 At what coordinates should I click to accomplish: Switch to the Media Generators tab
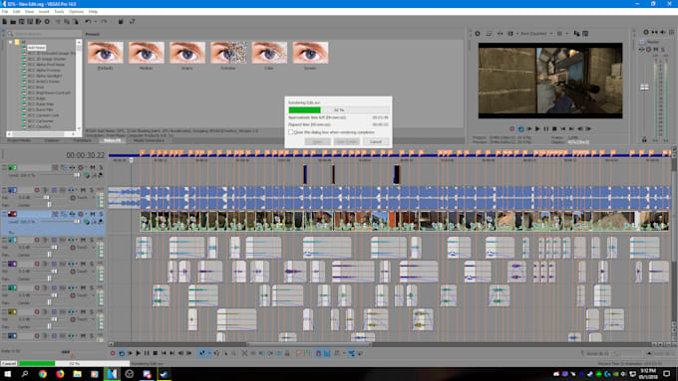click(x=149, y=140)
